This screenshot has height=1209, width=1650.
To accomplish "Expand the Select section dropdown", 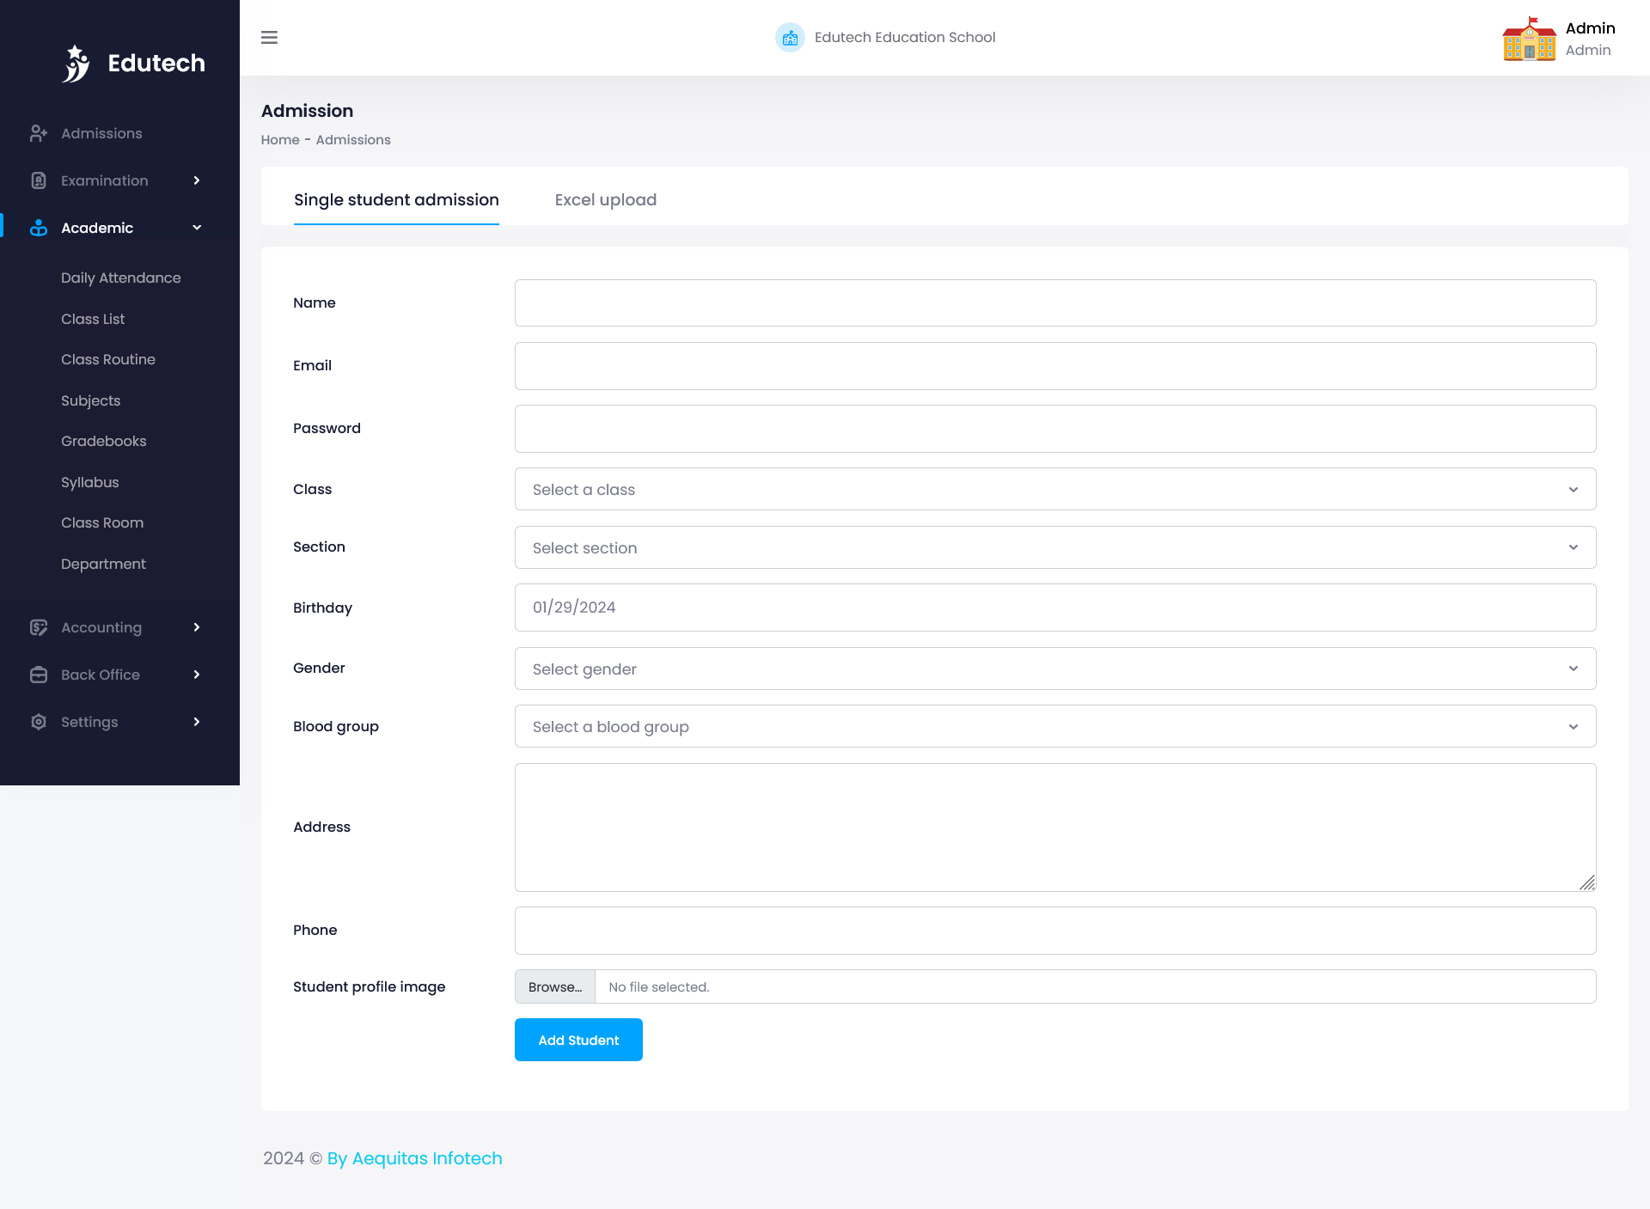I will tap(1054, 547).
